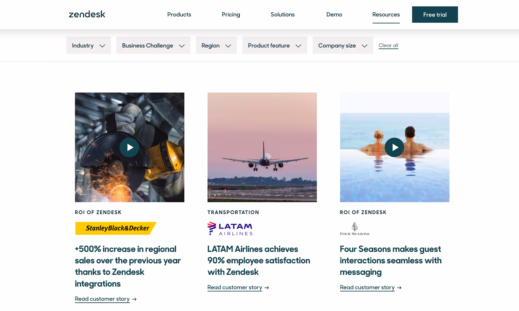Screen dimensions: 519x311
Task: Click the TRANSPORTATION category label
Action: tap(233, 212)
